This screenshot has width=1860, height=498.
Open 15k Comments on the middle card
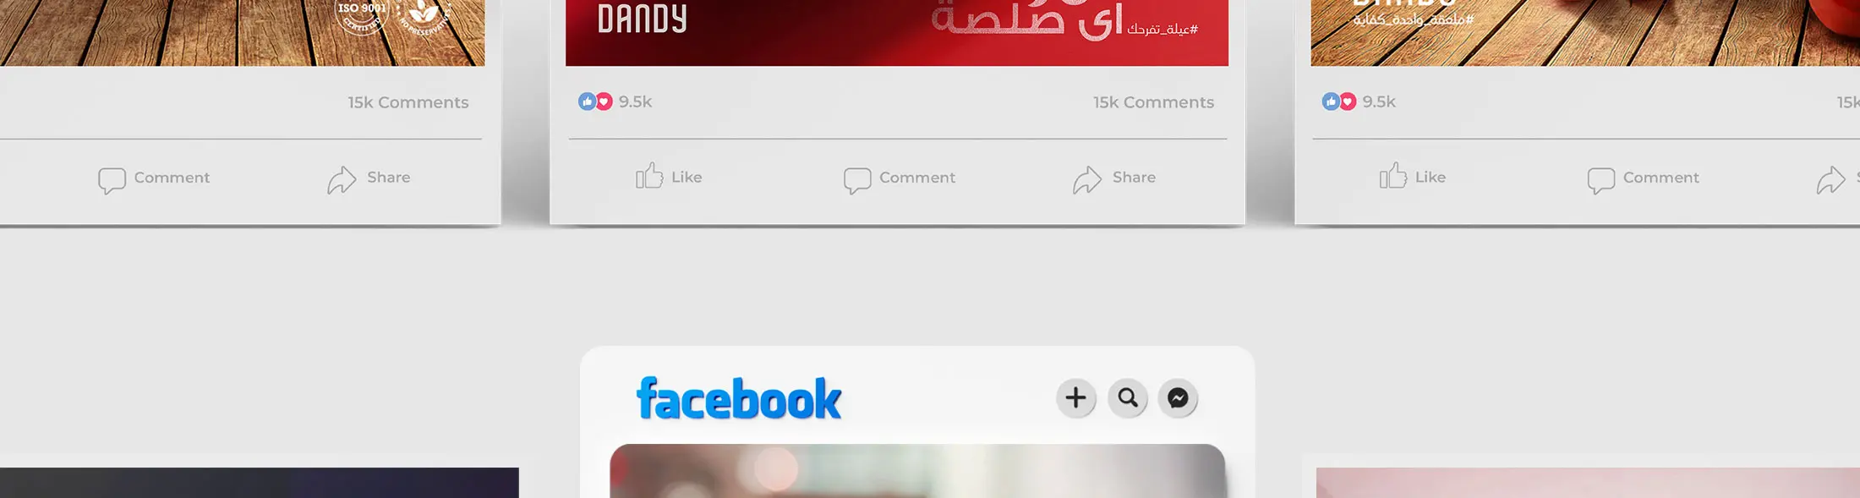pyautogui.click(x=1153, y=102)
